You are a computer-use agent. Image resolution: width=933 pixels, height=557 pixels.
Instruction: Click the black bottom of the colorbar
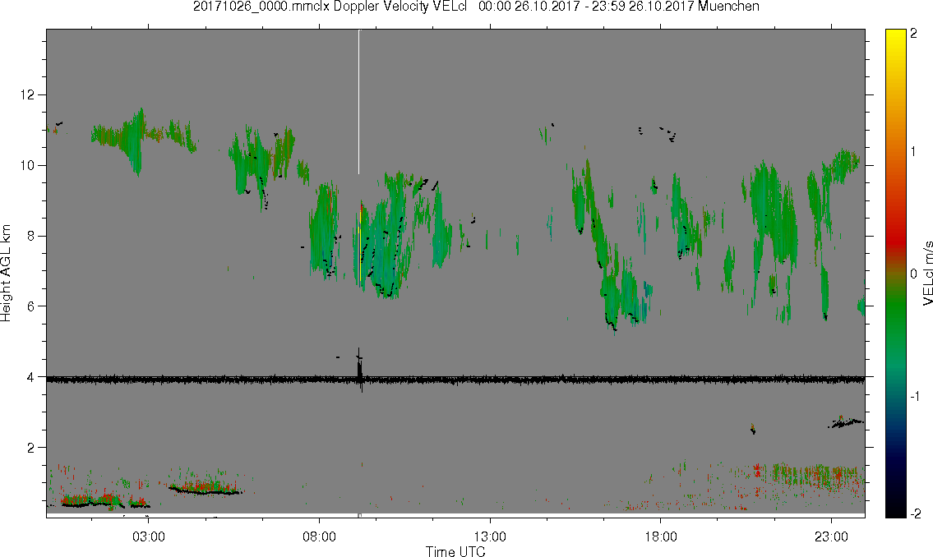click(895, 509)
